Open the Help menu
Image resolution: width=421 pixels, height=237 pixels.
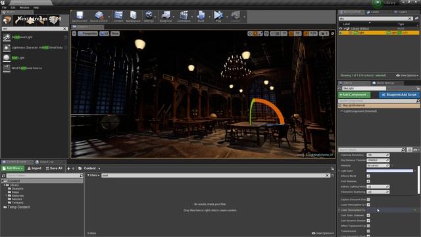(36, 7)
